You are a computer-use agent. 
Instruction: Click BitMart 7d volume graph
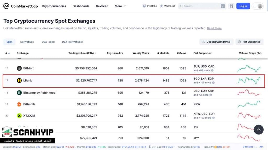click(249, 68)
